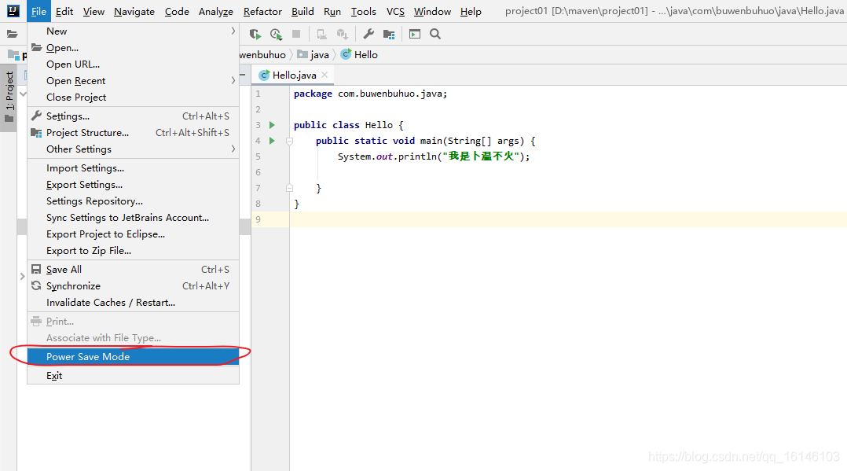Select Invalidate Caches / Restart...
Image resolution: width=847 pixels, height=471 pixels.
[133, 302]
